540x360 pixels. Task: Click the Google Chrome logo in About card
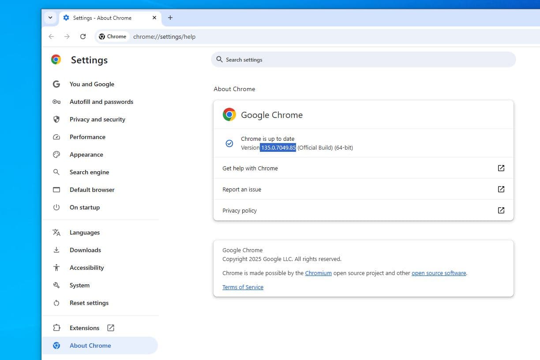[229, 114]
